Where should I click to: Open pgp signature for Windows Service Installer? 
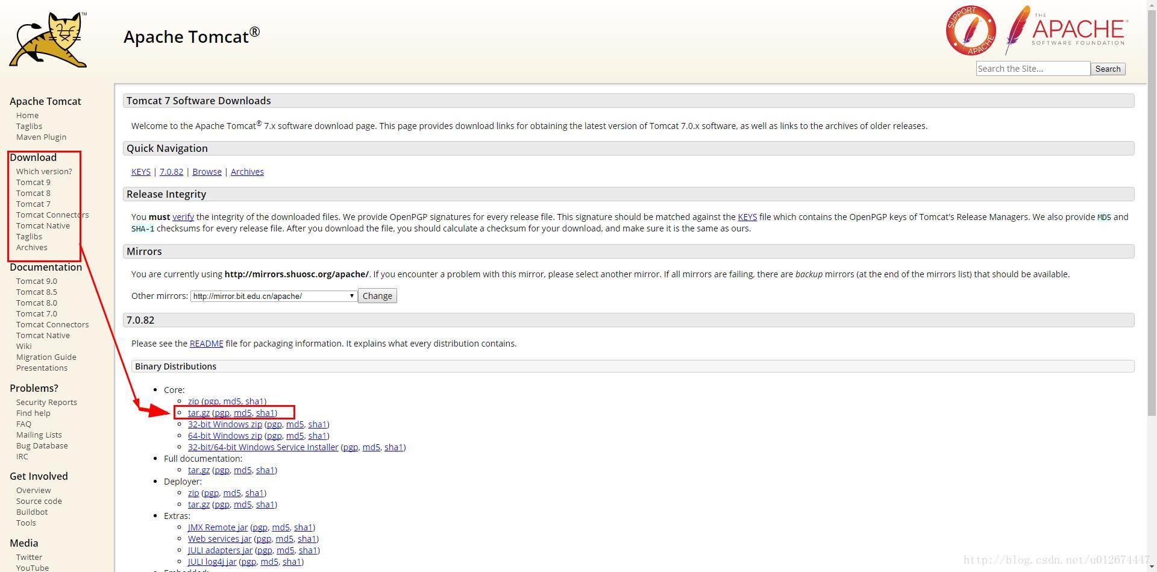351,447
